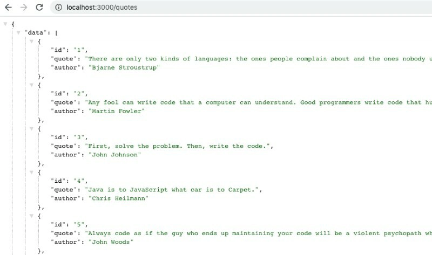Image resolution: width=432 pixels, height=255 pixels.
Task: Collapse the John Johnson quote object
Action: pyautogui.click(x=31, y=129)
